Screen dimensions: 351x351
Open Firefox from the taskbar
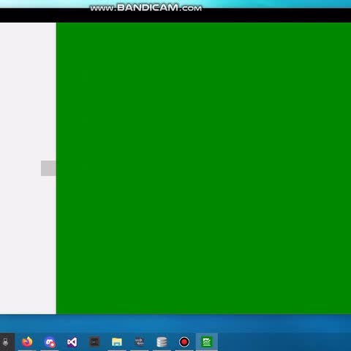27,341
